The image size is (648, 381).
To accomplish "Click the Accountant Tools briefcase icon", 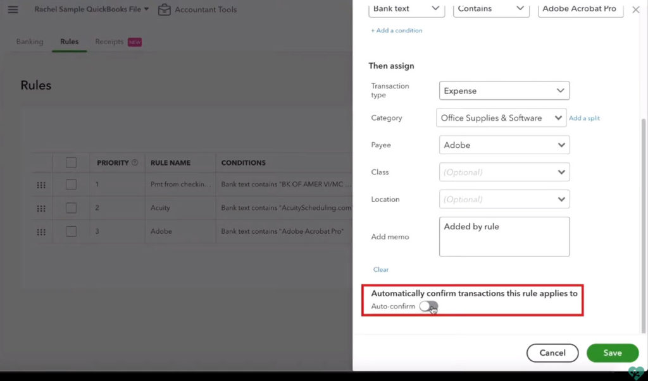I will coord(165,9).
